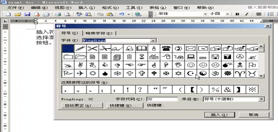Open the 帮助 menu

pos(205,8)
